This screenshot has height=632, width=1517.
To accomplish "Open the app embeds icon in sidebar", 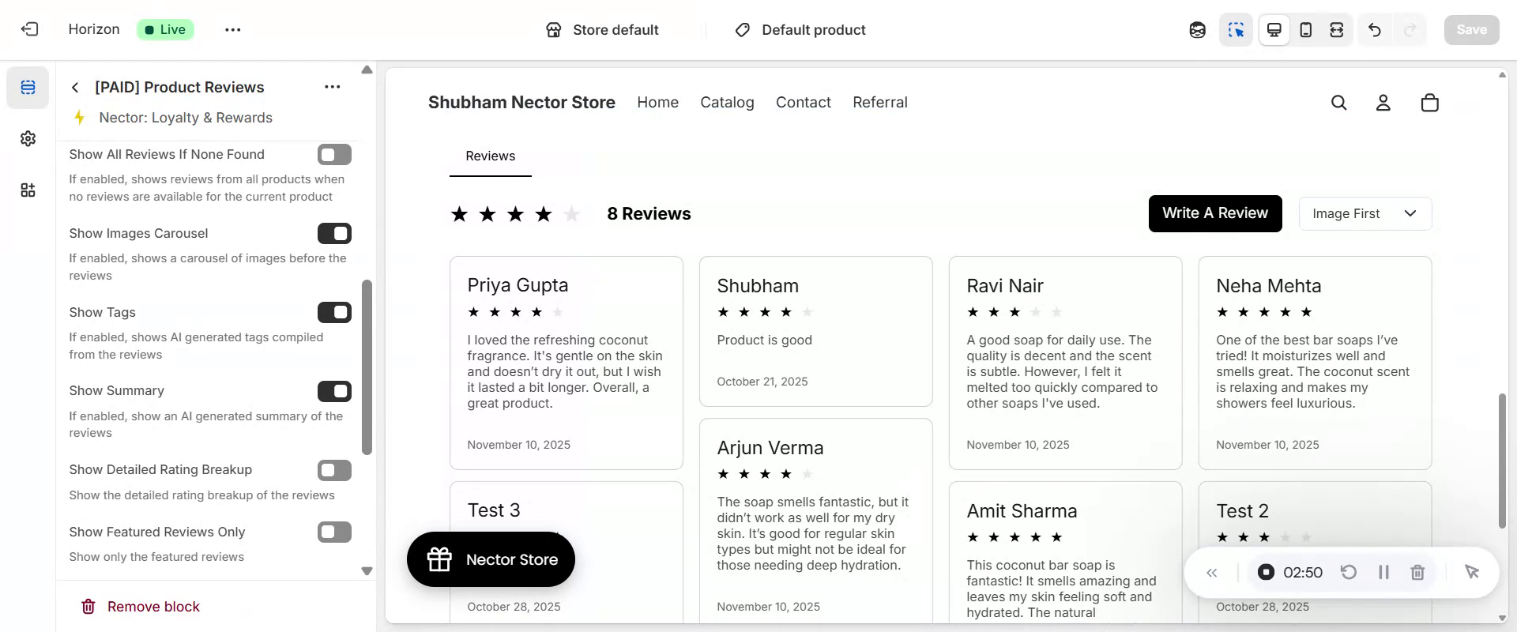I will 28,190.
